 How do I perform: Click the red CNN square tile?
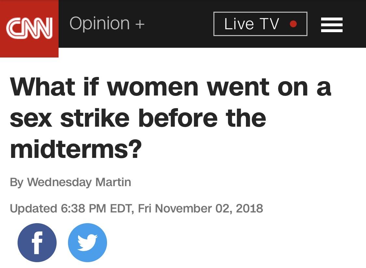point(29,29)
